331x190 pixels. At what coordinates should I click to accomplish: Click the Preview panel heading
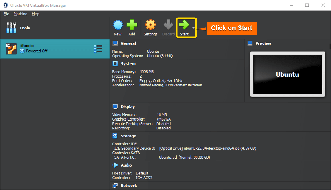point(263,43)
